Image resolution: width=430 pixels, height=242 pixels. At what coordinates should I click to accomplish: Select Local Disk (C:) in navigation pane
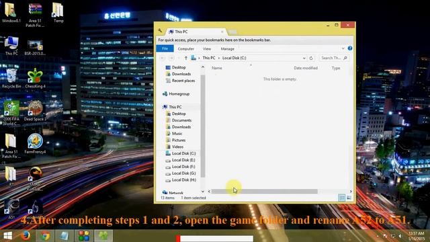pyautogui.click(x=181, y=153)
